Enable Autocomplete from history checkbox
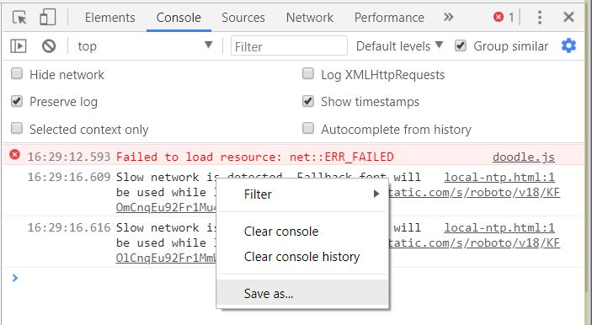The height and width of the screenshot is (325, 592). (308, 128)
